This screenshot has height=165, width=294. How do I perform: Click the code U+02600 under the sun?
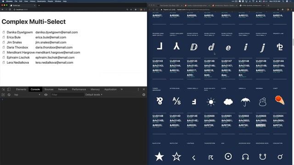point(209,116)
